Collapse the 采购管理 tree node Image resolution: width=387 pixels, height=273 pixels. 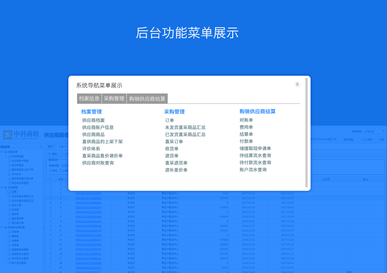pos(2,187)
